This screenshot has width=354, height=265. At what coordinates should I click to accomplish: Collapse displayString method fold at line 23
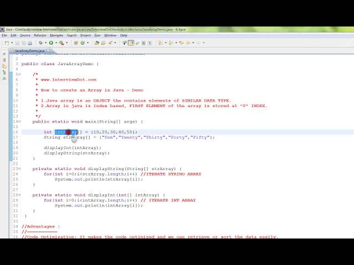(x=20, y=169)
